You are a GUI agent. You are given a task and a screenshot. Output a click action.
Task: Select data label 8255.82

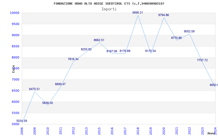[x=86, y=50]
